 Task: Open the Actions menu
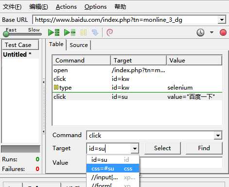[x=66, y=7]
